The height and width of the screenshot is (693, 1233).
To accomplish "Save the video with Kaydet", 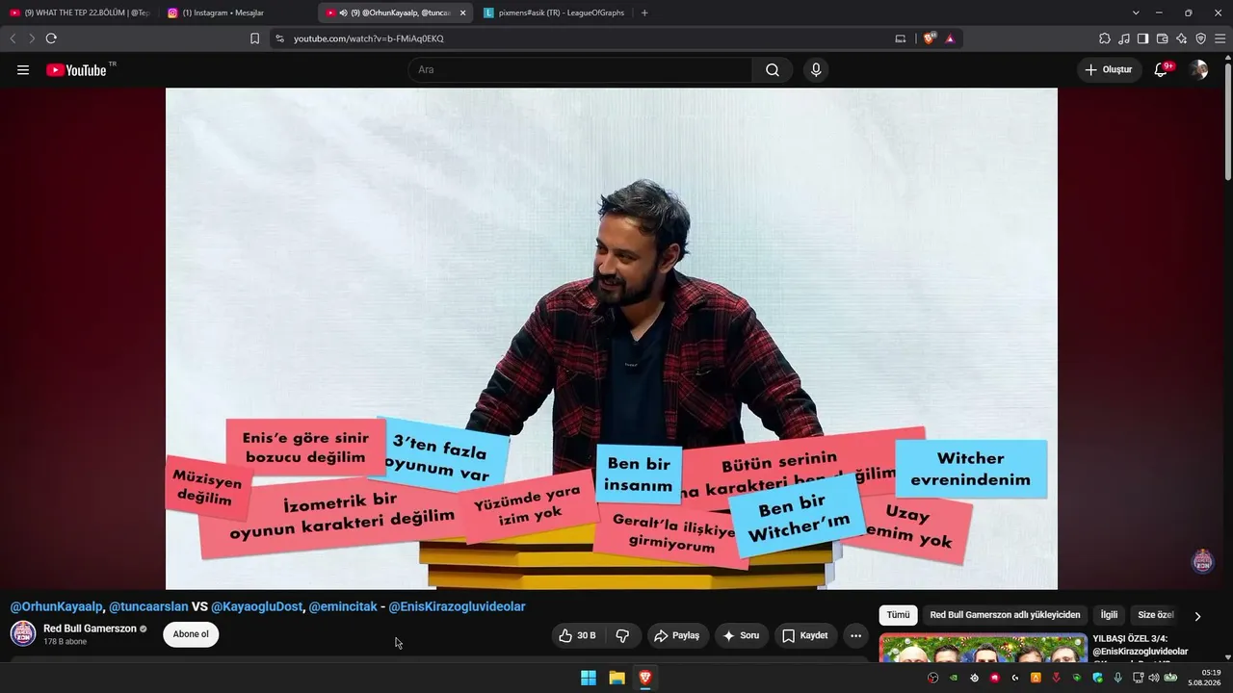I will [x=805, y=635].
